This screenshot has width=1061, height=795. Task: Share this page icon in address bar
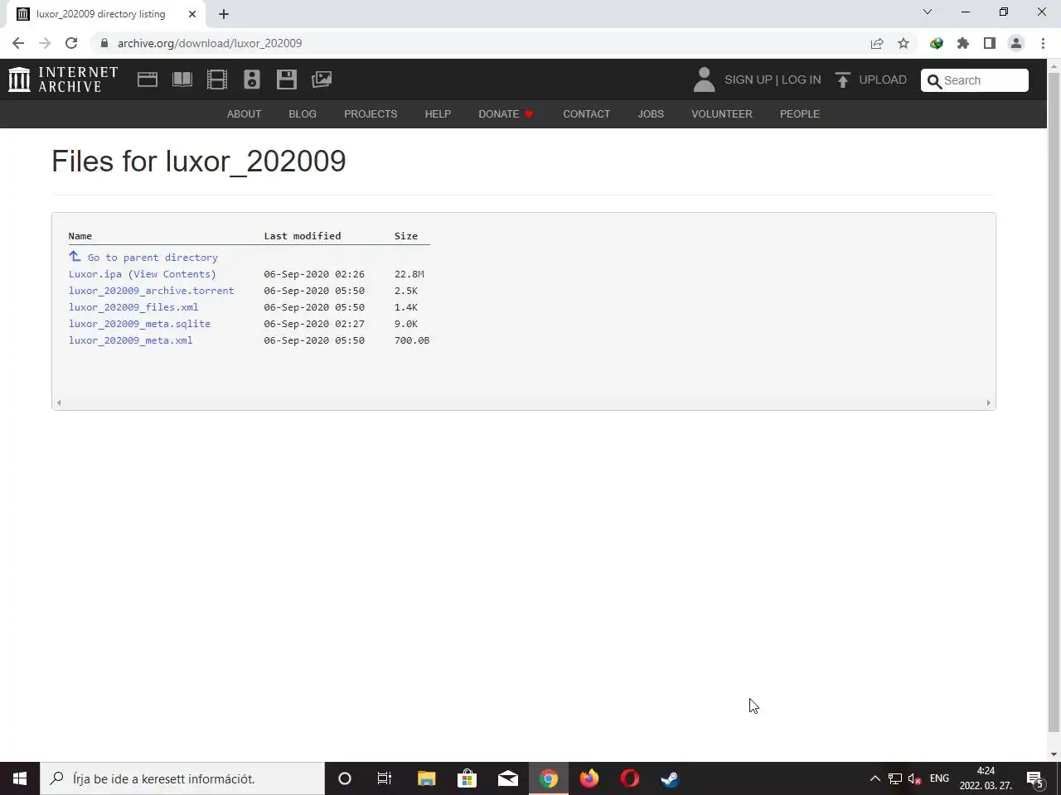[877, 43]
